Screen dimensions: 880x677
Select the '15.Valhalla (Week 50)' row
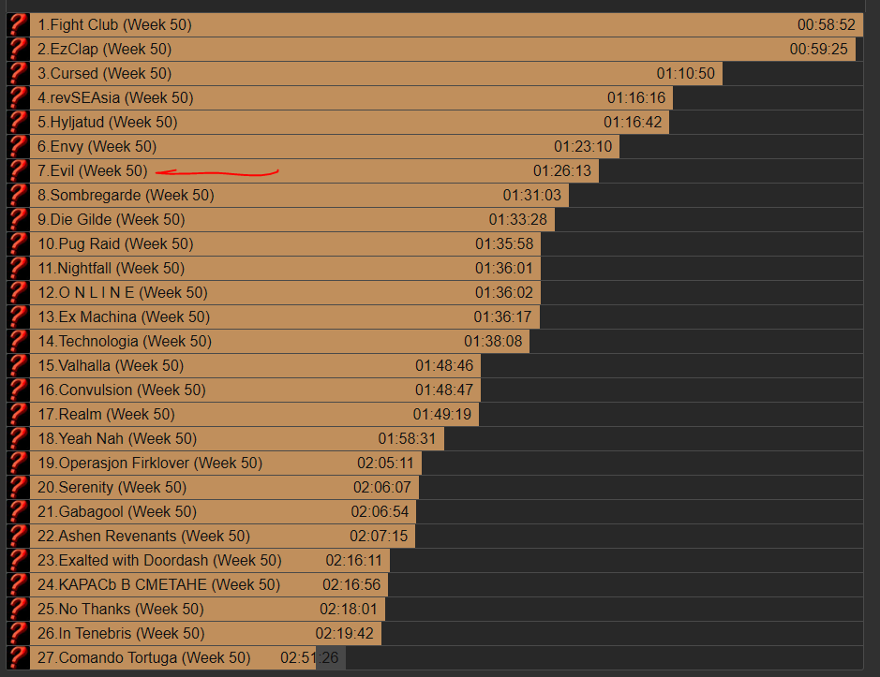click(x=111, y=365)
